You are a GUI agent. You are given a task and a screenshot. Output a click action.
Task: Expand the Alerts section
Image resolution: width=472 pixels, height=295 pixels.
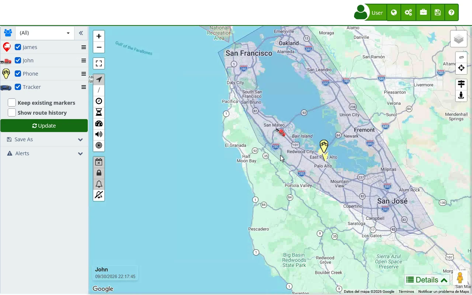tap(44, 153)
